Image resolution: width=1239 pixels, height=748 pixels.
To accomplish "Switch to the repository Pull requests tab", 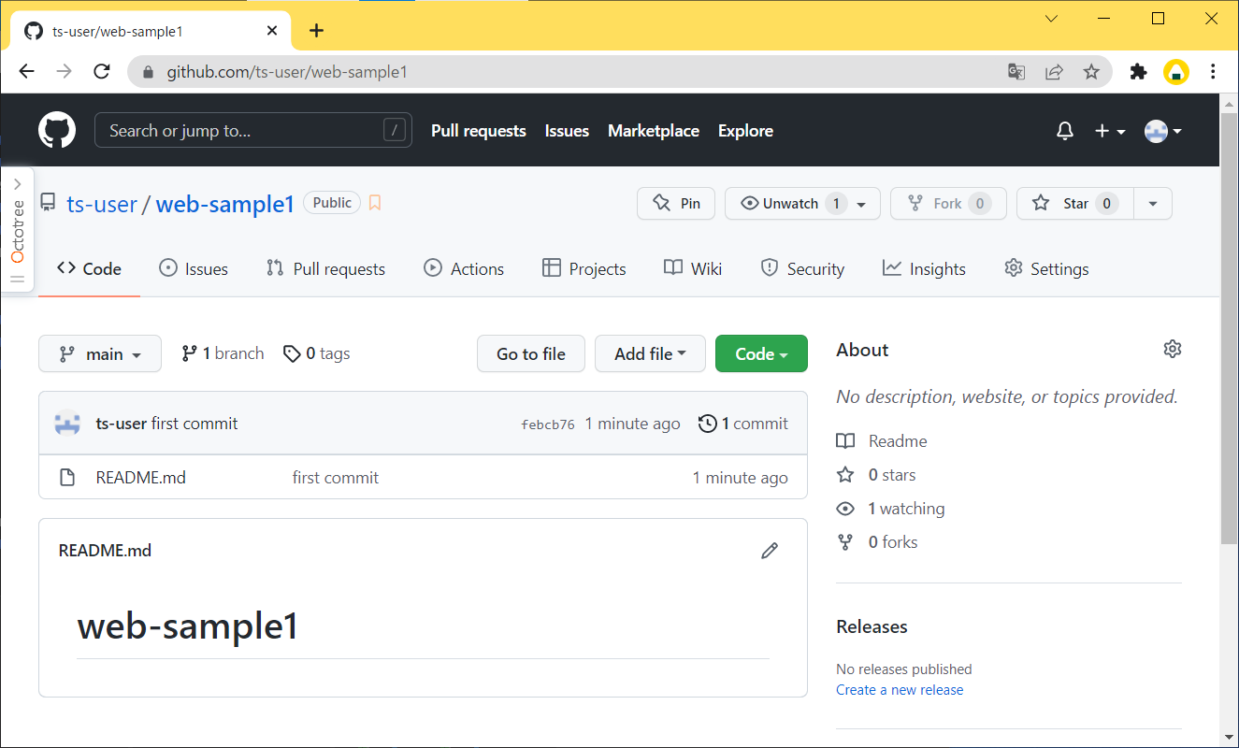I will (x=325, y=268).
